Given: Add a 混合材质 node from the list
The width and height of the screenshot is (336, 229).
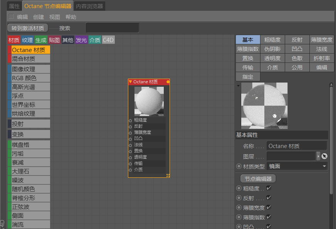Looking at the screenshot, I should coord(29,59).
